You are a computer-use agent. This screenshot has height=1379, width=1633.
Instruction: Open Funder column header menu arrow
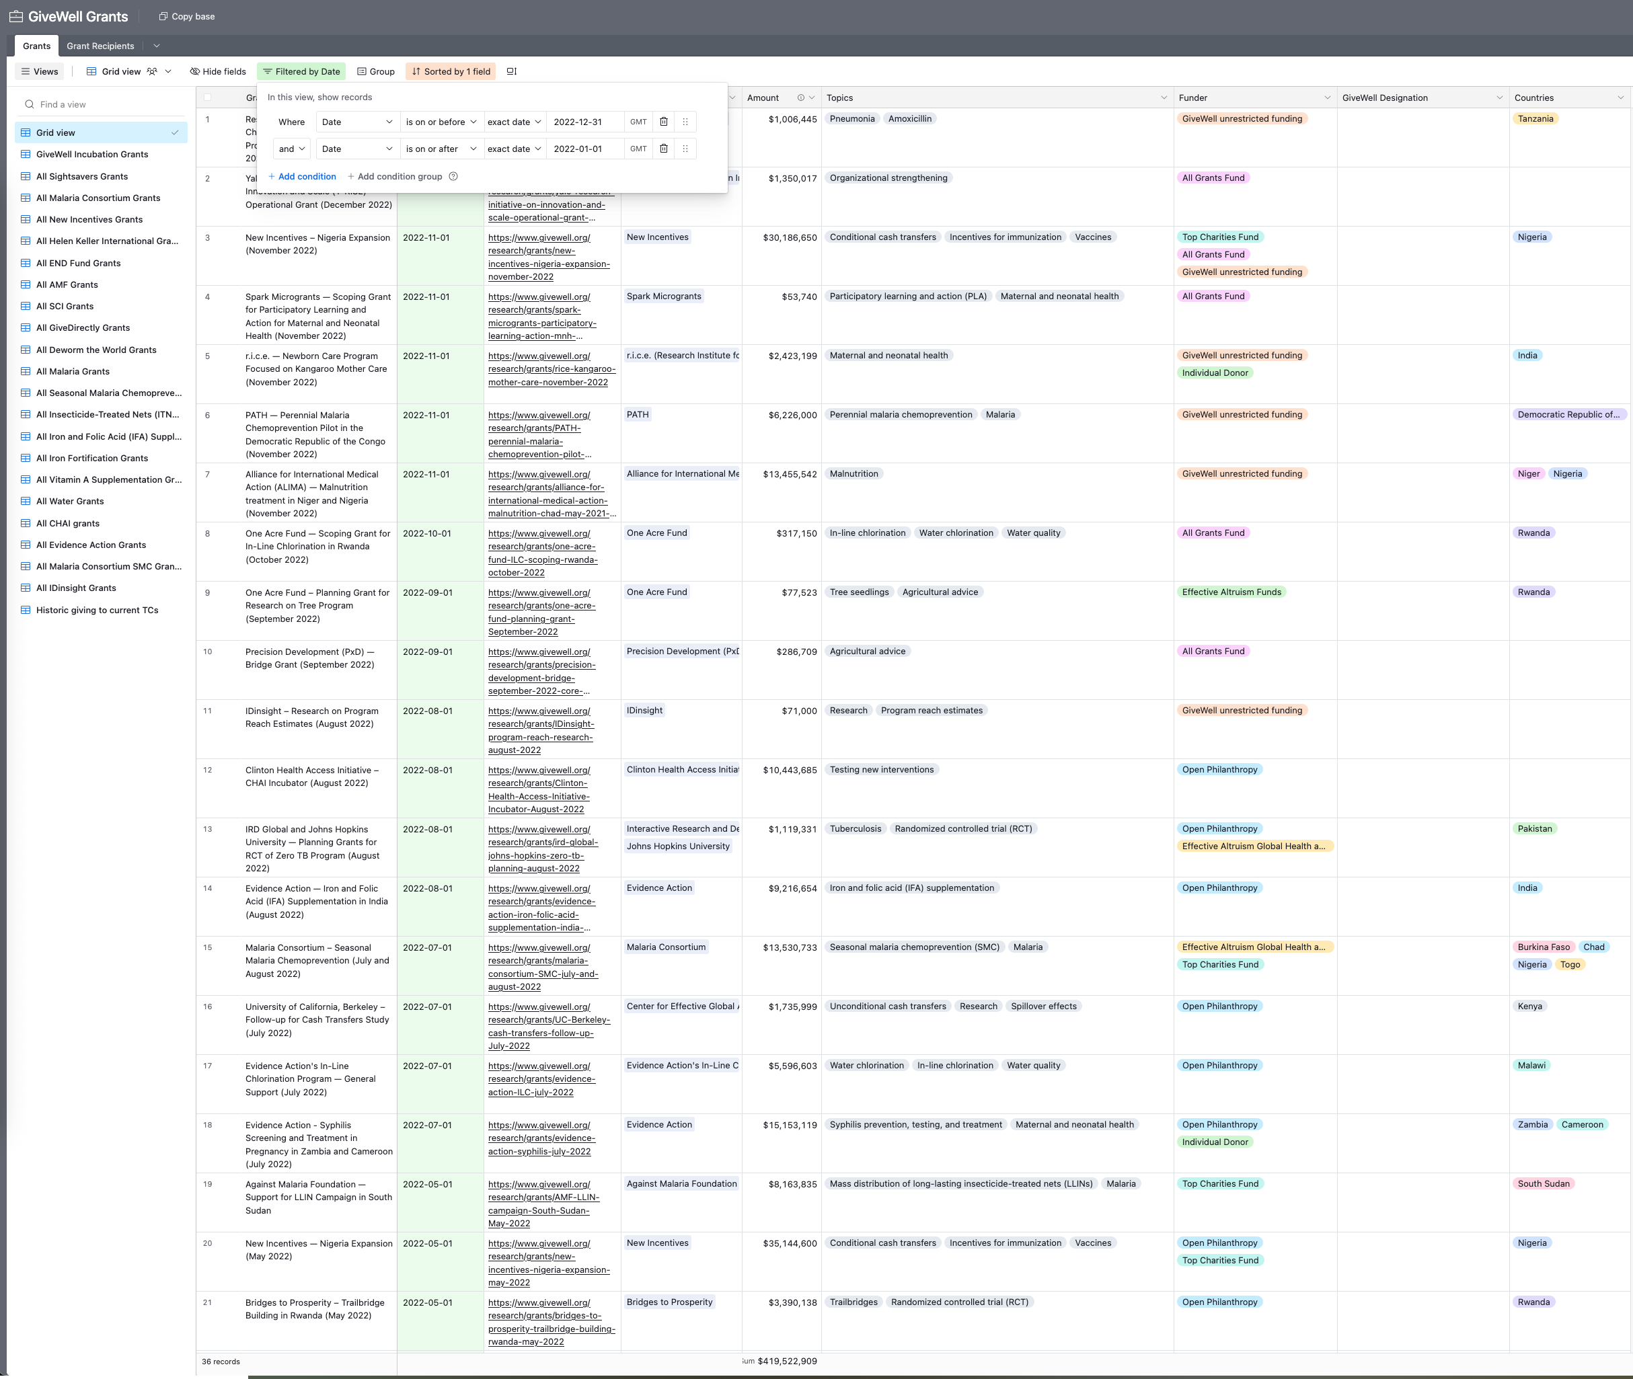tap(1327, 97)
